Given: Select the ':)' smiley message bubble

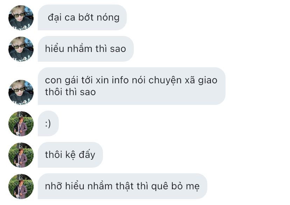Looking at the screenshot, I should pos(48,123).
